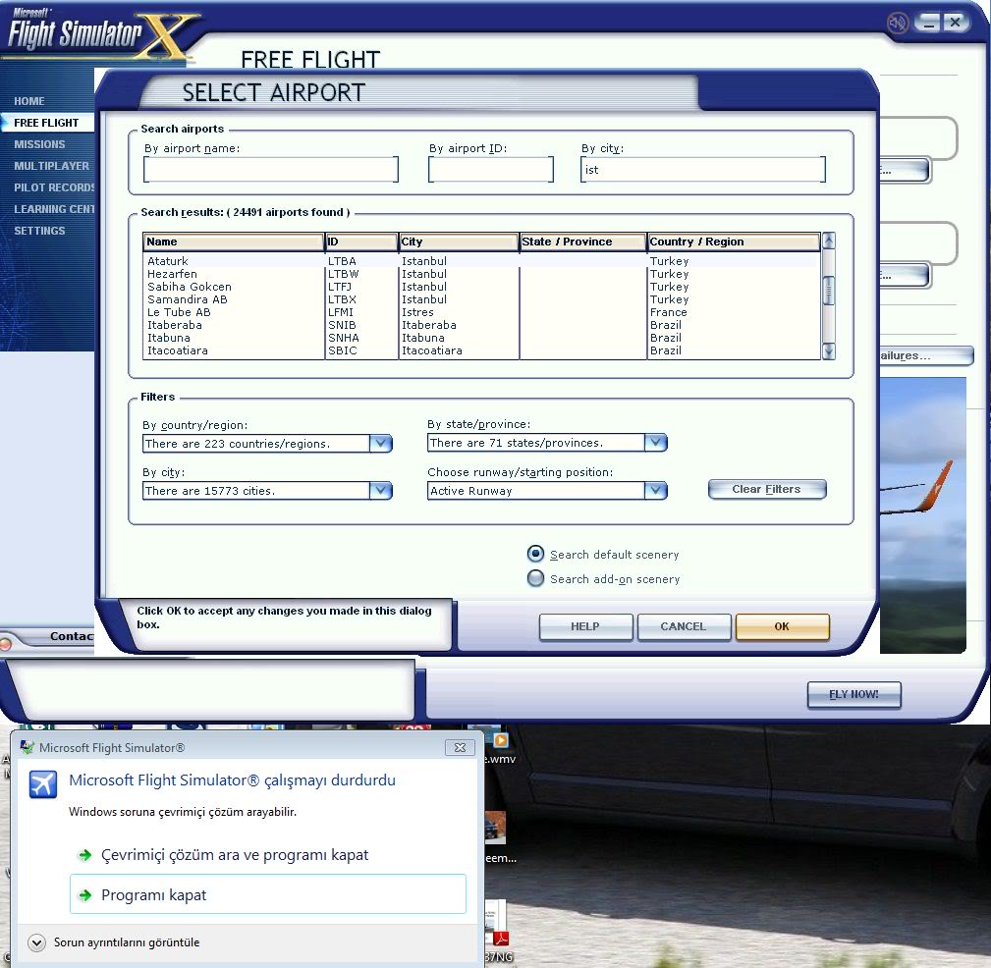The width and height of the screenshot is (991, 968).
Task: Choose Çevrimiçi çözüm ara ve programı kapat
Action: 234,855
